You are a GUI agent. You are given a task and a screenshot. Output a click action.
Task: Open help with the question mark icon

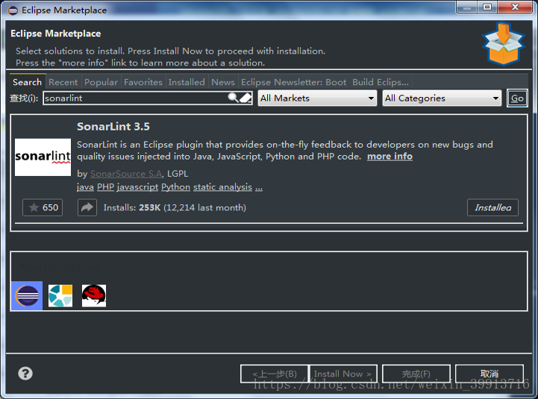(25, 373)
